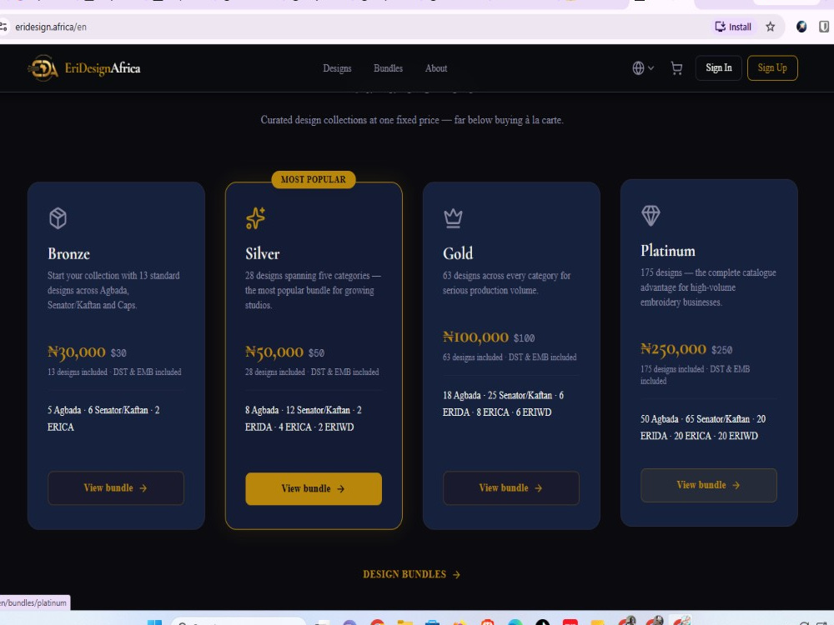The image size is (834, 625).
Task: Go to the Bundles menu item
Action: (x=389, y=68)
